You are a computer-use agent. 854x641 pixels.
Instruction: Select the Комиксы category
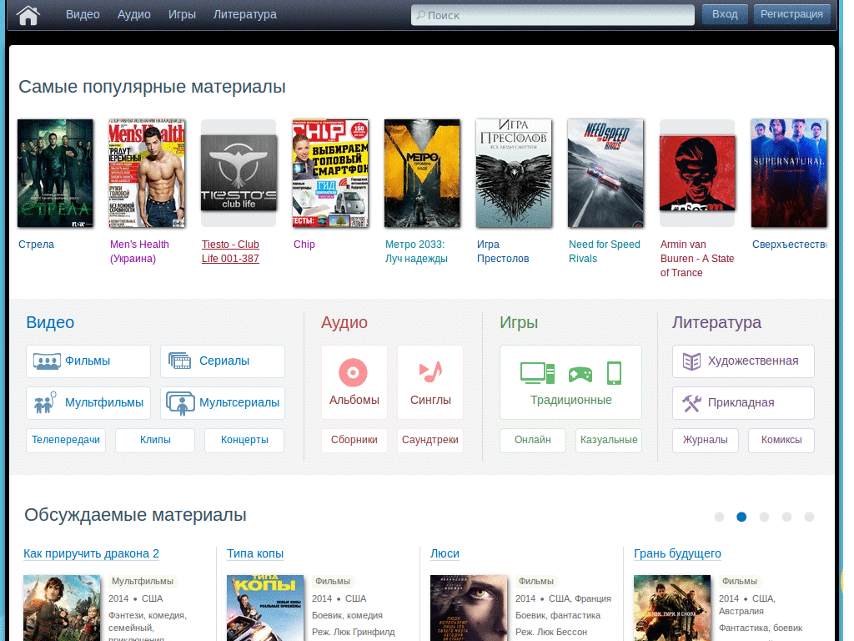coord(781,440)
